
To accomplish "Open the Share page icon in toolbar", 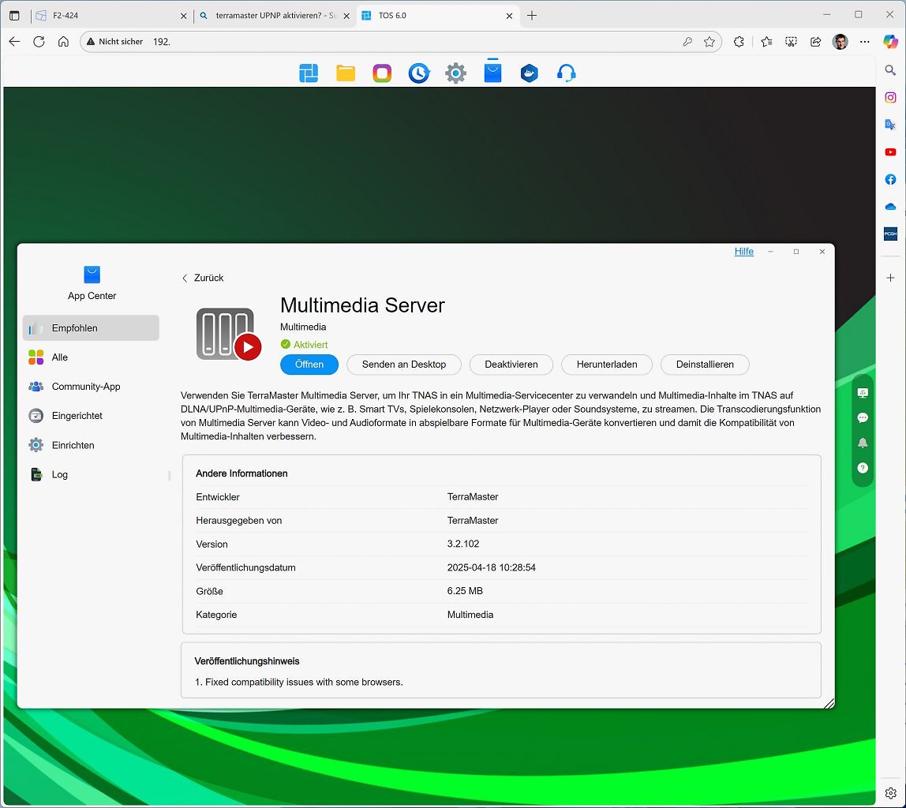I will pyautogui.click(x=815, y=42).
